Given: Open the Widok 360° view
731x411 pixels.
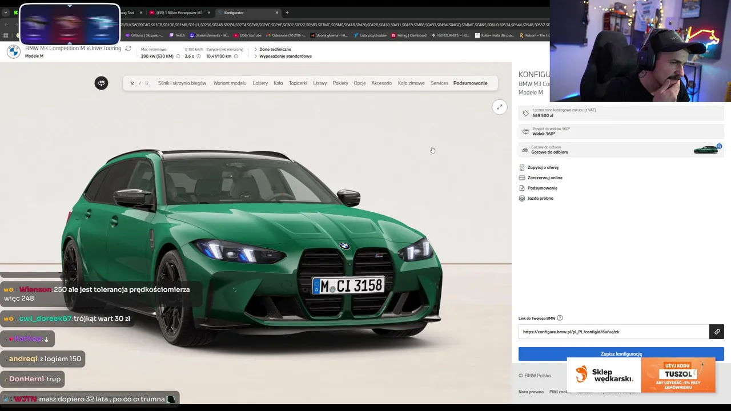Looking at the screenshot, I should point(621,131).
